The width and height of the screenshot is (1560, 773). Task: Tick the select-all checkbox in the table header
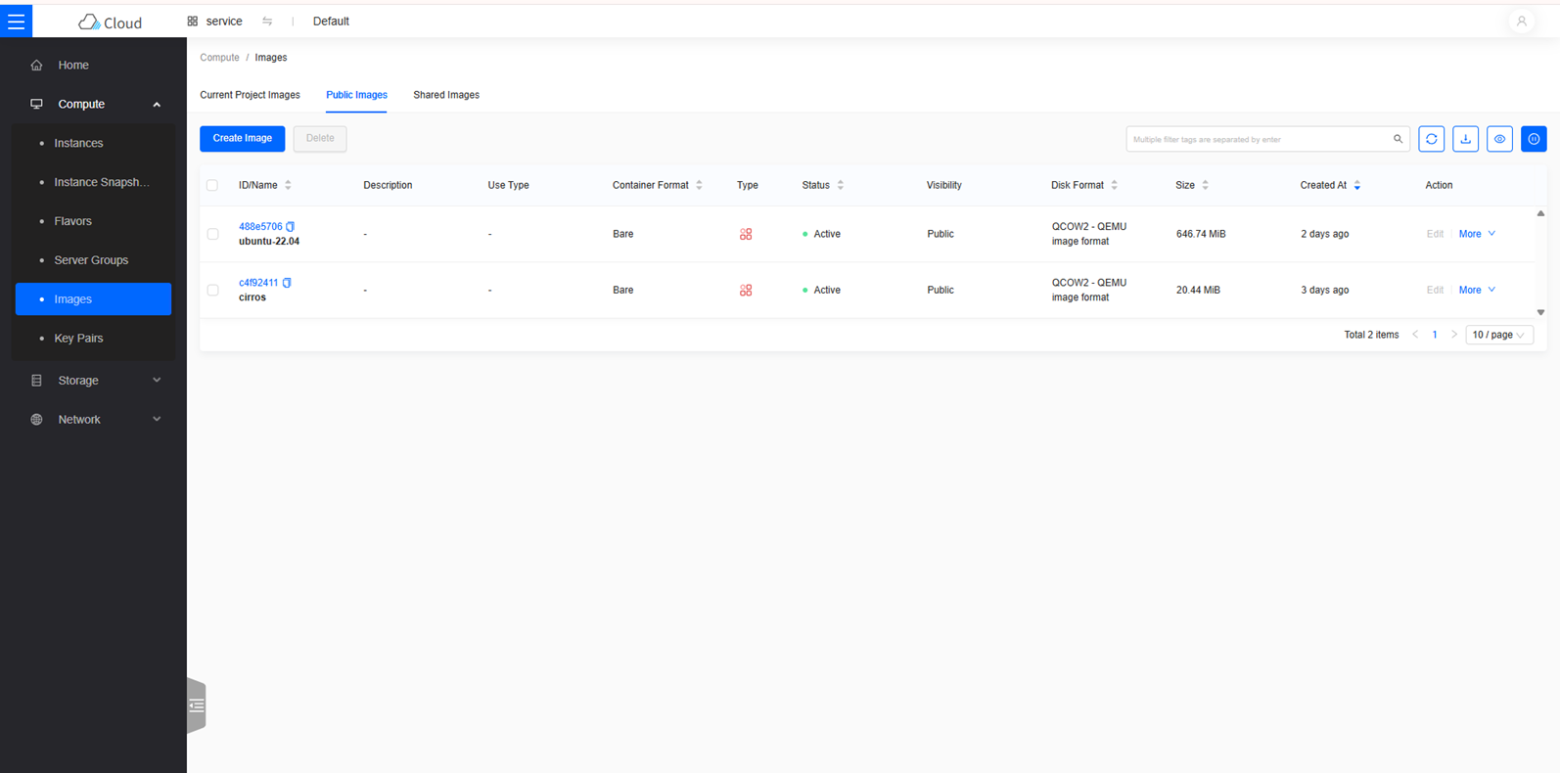pos(212,185)
